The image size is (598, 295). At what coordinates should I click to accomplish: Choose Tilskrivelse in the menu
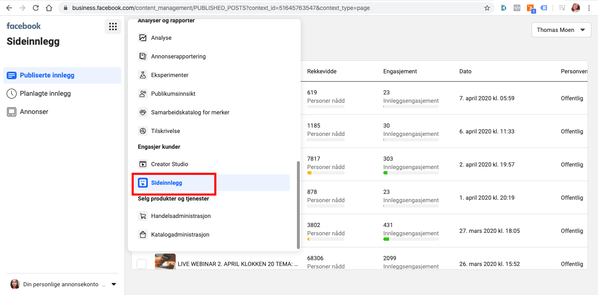coord(213,131)
